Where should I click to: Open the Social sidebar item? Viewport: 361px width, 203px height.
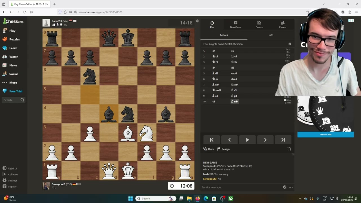pyautogui.click(x=13, y=74)
